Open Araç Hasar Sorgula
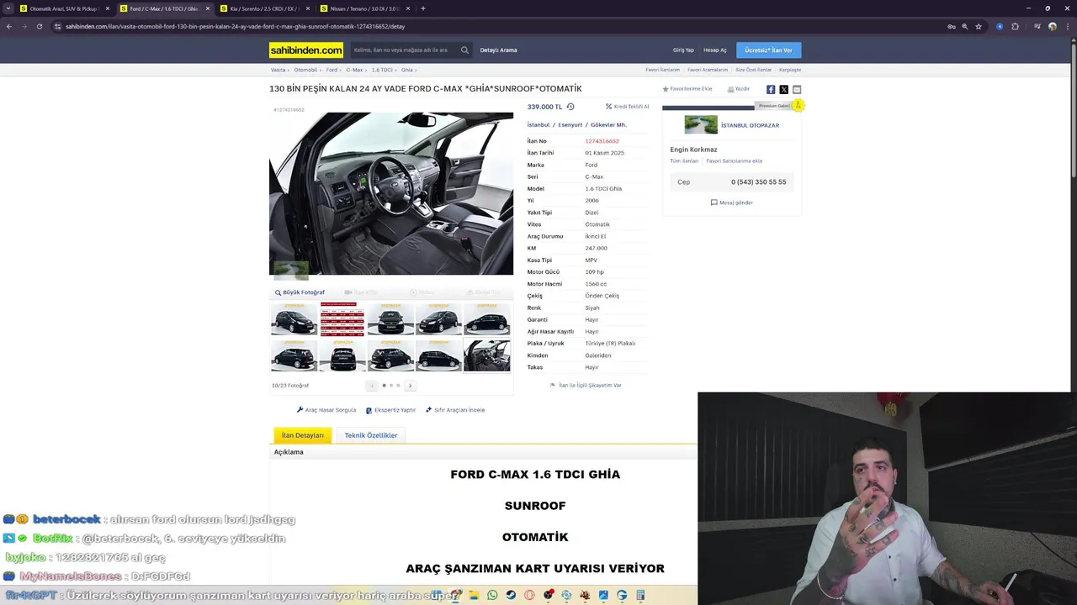Image resolution: width=1077 pixels, height=605 pixels. (x=326, y=410)
